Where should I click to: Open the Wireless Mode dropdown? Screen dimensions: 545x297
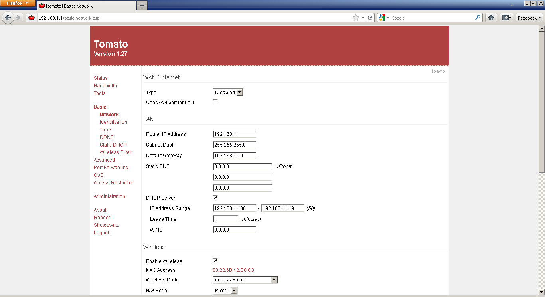pyautogui.click(x=245, y=280)
